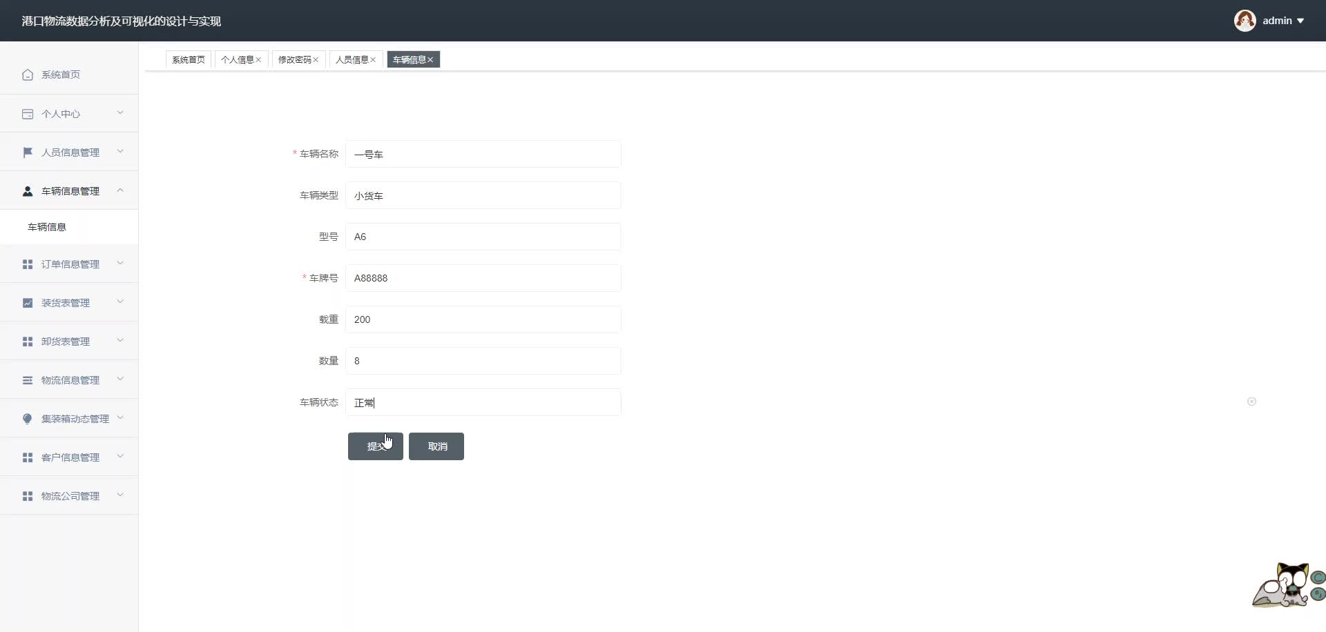The width and height of the screenshot is (1326, 632).
Task: Click the grid icon beside 客户信息管理
Action: tap(28, 457)
